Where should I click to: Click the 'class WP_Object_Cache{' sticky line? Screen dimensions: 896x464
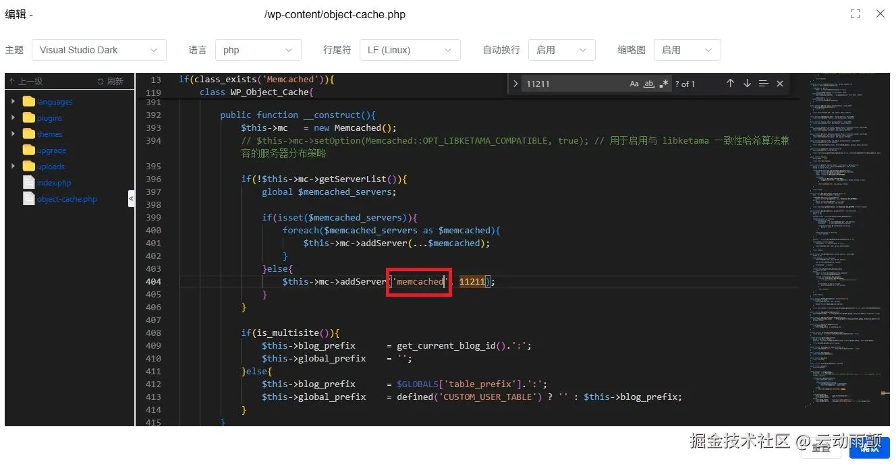pyautogui.click(x=256, y=92)
